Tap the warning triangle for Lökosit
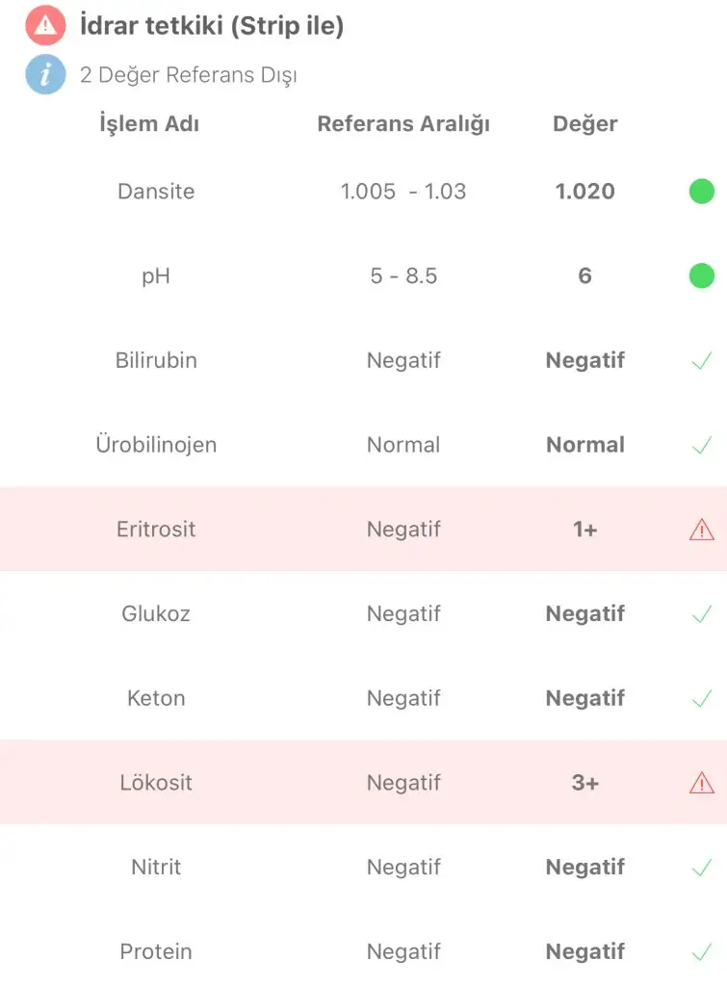 coord(702,783)
